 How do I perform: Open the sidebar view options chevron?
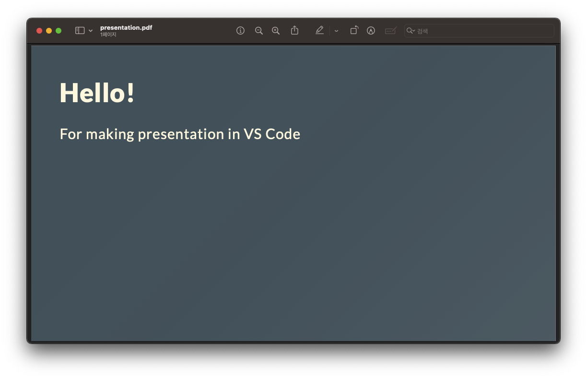coord(91,31)
